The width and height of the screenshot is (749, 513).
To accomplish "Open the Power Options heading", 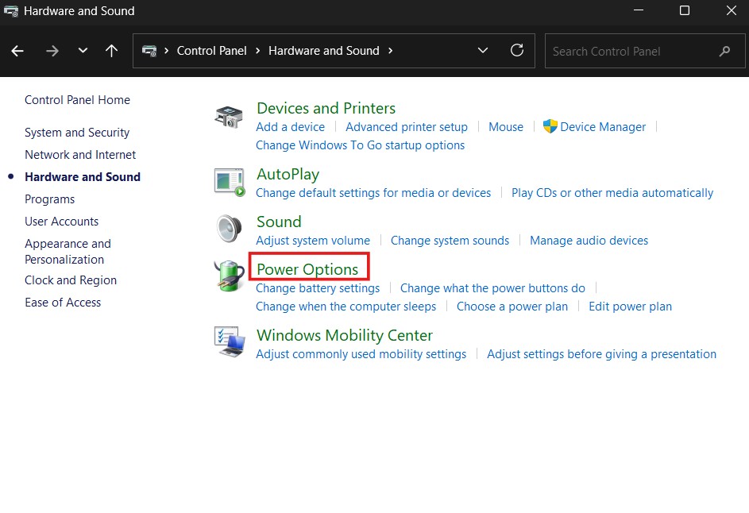I will [307, 269].
